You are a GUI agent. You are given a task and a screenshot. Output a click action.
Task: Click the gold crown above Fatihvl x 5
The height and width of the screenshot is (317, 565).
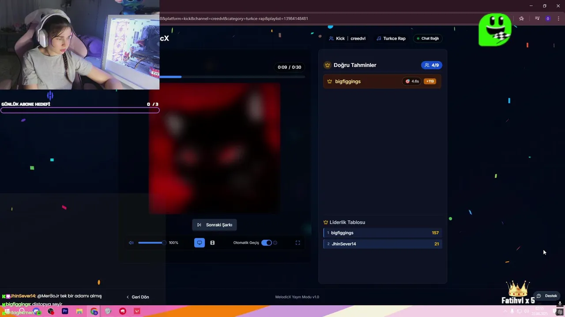[518, 289]
